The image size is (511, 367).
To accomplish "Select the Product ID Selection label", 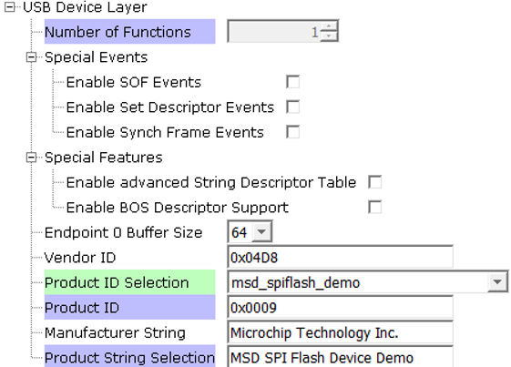I will pyautogui.click(x=129, y=282).
